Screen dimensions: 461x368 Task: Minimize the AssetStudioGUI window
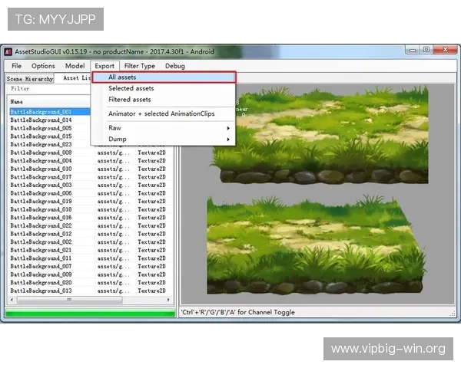click(413, 50)
